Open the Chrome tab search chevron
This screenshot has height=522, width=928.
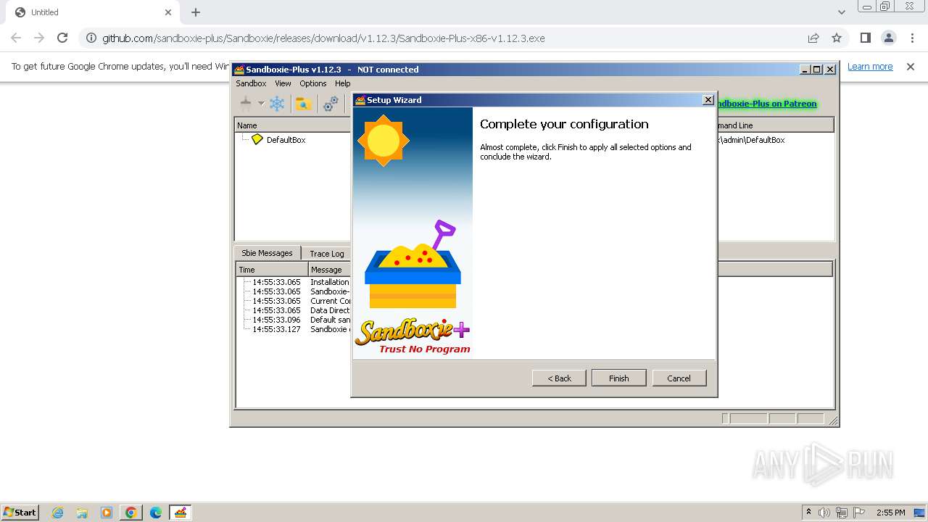842,12
